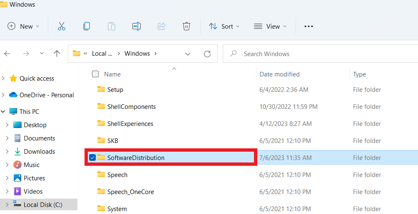The width and height of the screenshot is (418, 214).
Task: Open the address bar history dropdown
Action: tap(188, 54)
